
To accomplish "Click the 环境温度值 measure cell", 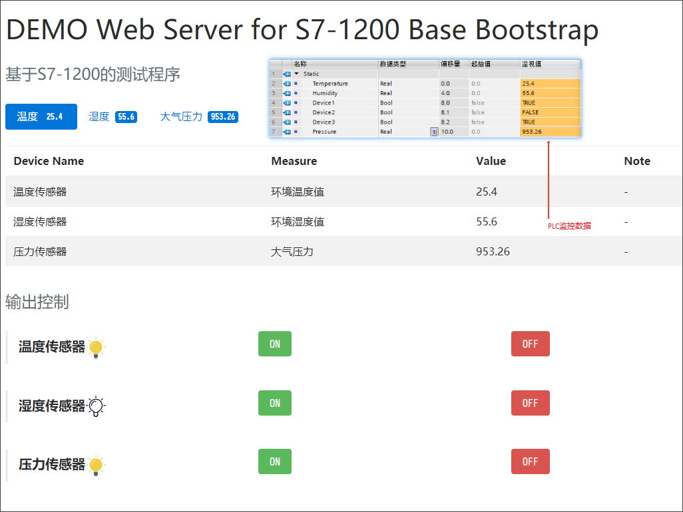I will coord(298,192).
